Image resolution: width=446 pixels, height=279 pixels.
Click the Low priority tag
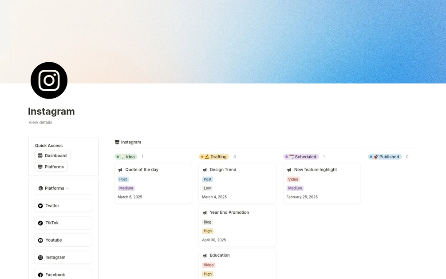point(207,188)
